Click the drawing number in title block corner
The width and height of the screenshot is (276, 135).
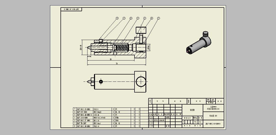pos(213,124)
